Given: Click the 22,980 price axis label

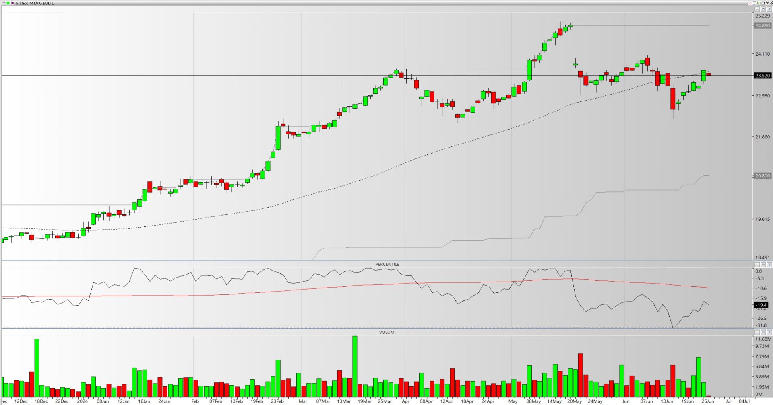Looking at the screenshot, I should [x=763, y=96].
